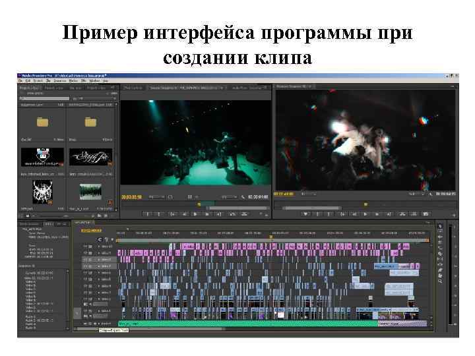Select the Rolling Edit tool

[x=440, y=243]
